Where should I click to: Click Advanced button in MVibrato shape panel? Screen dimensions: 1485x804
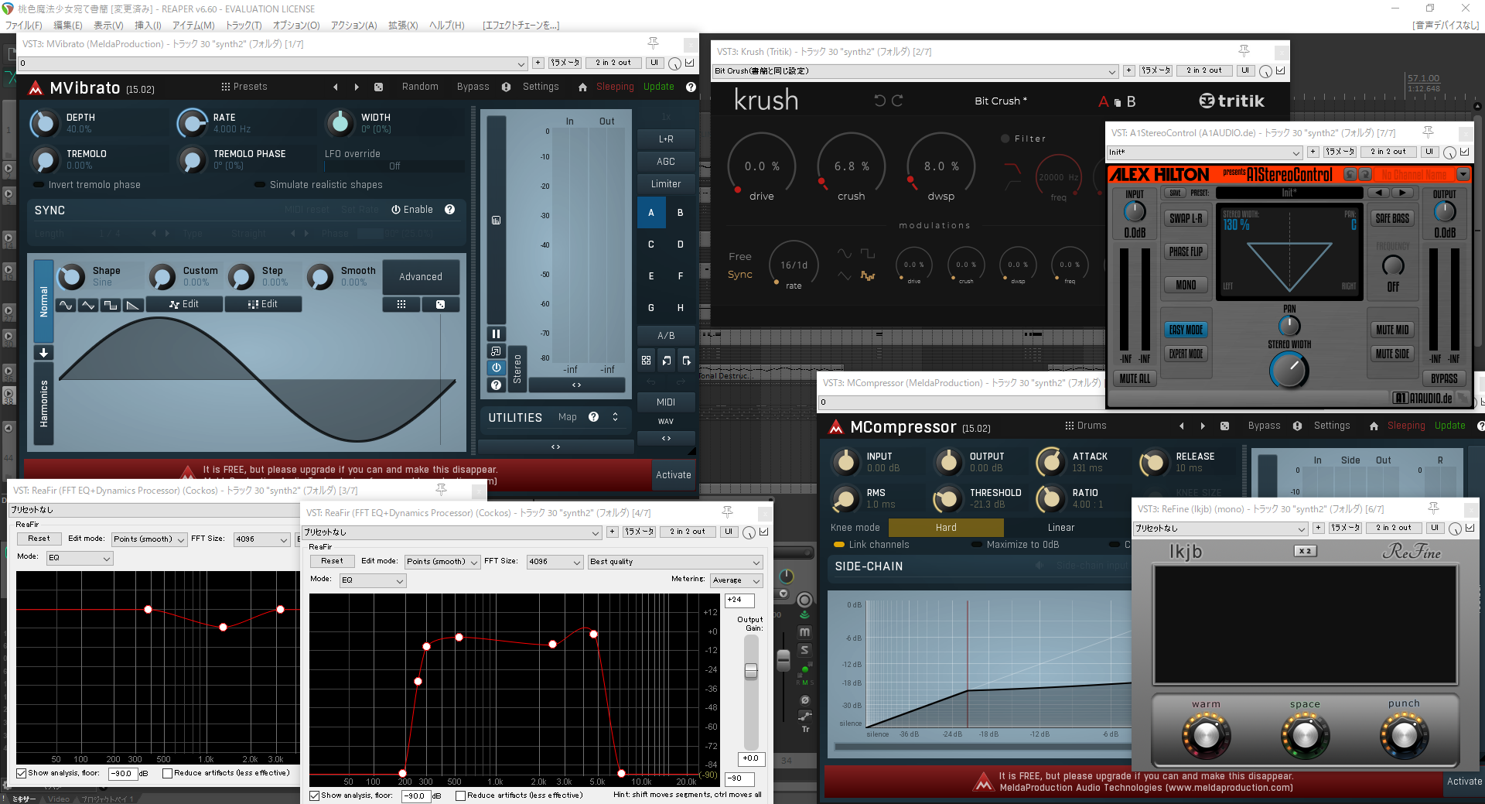pyautogui.click(x=421, y=277)
